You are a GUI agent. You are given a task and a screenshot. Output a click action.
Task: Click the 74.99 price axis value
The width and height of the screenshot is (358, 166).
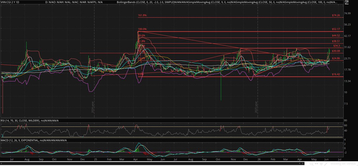click(x=347, y=13)
